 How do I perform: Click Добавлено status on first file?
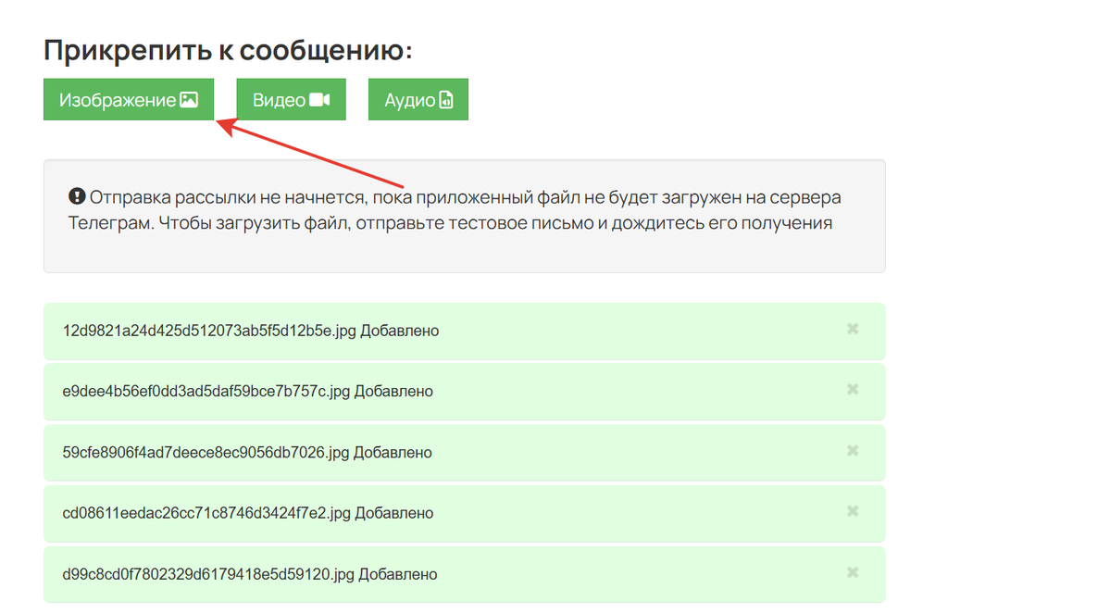pyautogui.click(x=399, y=331)
